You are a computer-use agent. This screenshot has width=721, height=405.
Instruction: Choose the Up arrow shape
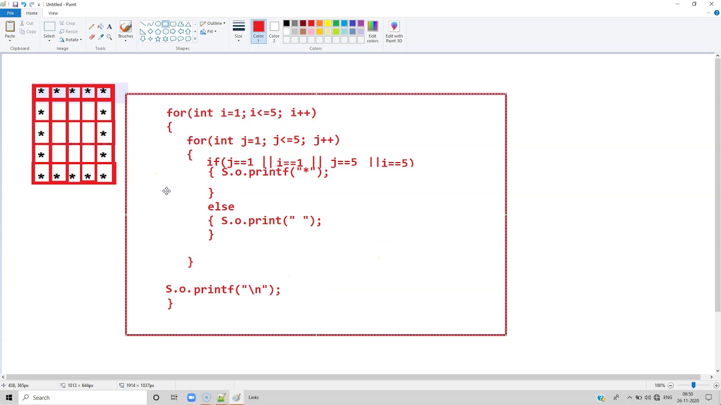188,31
